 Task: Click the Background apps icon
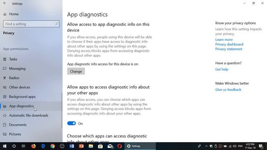5,97
